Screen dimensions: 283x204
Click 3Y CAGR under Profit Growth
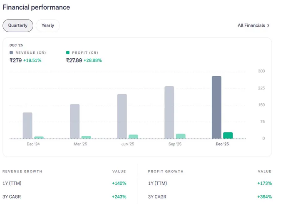point(157,197)
